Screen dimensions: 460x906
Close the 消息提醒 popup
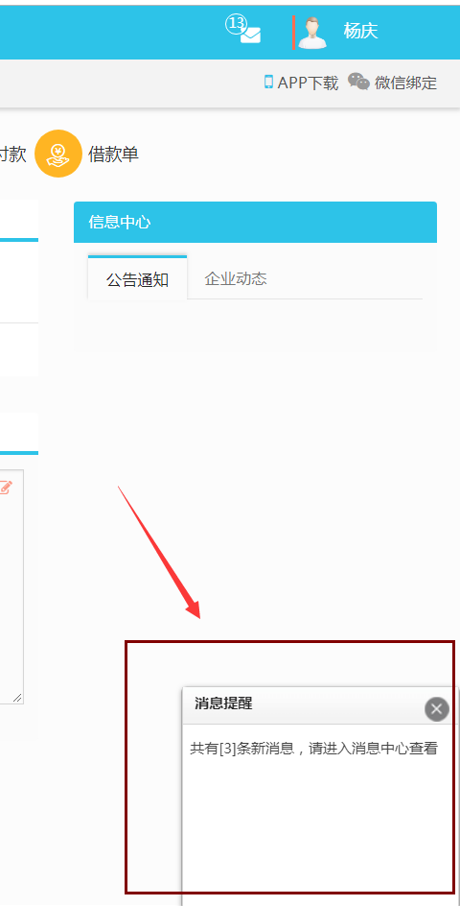[x=437, y=709]
